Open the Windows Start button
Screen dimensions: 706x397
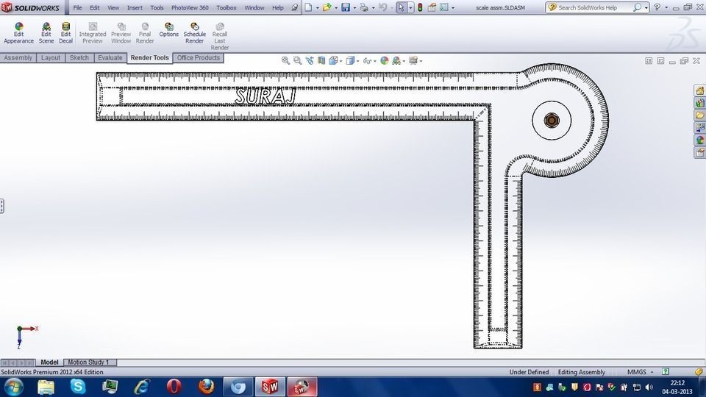click(x=13, y=387)
